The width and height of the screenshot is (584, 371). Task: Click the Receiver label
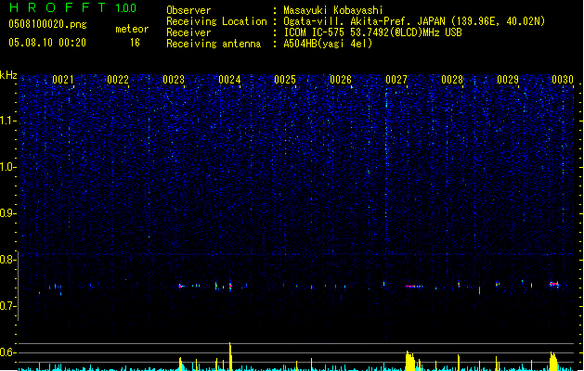(188, 32)
